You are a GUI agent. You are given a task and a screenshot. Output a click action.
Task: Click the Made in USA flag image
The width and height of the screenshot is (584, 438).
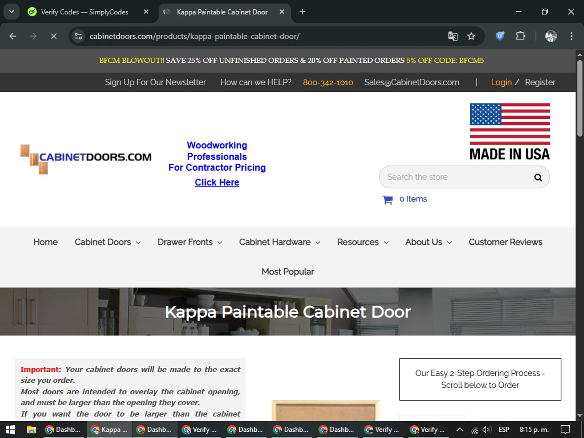point(510,132)
